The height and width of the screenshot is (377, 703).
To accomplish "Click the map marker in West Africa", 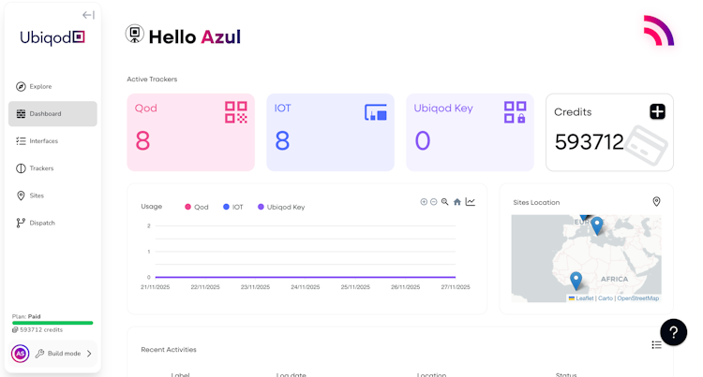I will 576,281.
